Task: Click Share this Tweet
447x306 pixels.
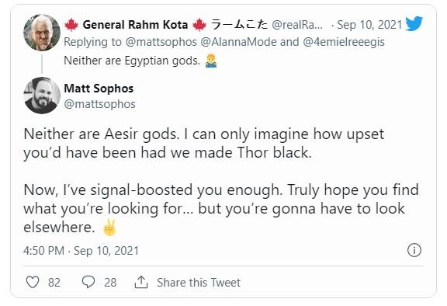Action: [199, 283]
